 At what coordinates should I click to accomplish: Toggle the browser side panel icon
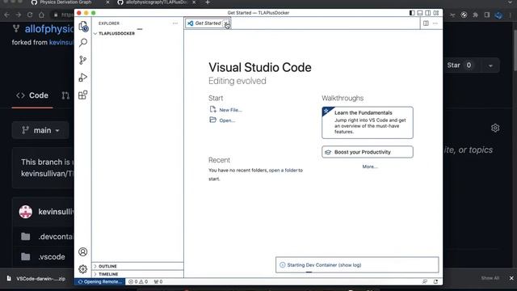click(x=487, y=15)
